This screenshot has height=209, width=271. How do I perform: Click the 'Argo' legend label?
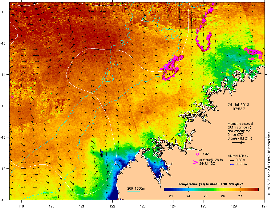pyautogui.click(x=205, y=153)
